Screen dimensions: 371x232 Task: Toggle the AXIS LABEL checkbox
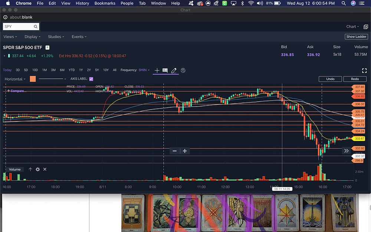pos(91,79)
